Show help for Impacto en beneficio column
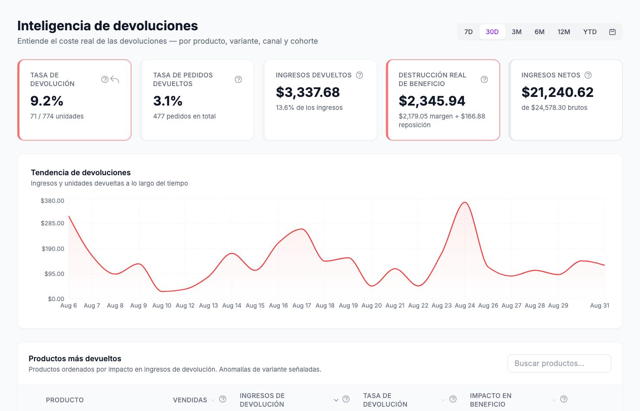640x411 pixels. pyautogui.click(x=564, y=399)
